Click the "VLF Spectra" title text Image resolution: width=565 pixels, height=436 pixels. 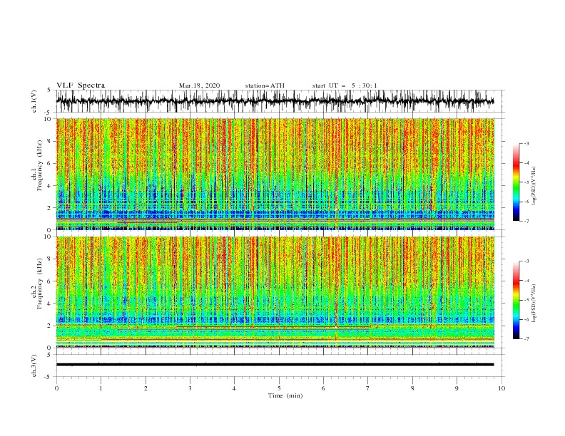coord(81,85)
